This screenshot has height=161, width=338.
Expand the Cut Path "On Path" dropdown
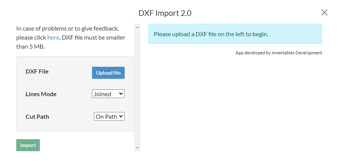[x=109, y=117]
